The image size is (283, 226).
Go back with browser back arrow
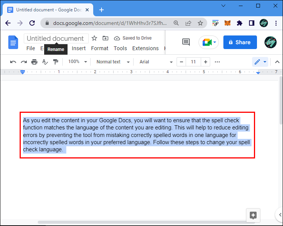pos(8,23)
